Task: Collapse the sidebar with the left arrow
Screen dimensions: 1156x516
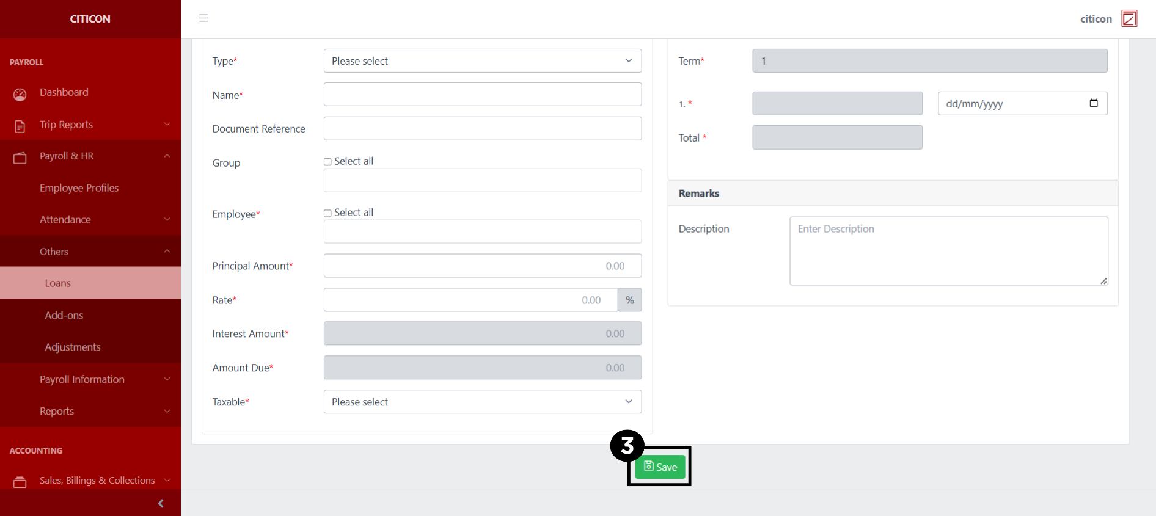Action: [x=161, y=503]
